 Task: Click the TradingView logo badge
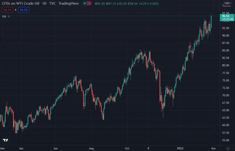point(6,140)
